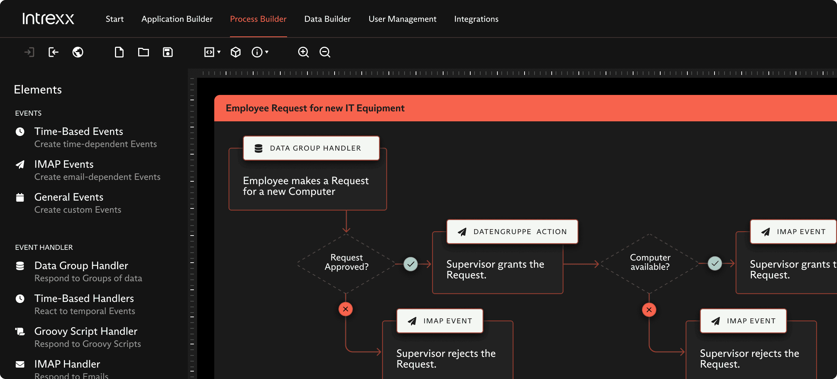
Task: Expand the info icon dropdown arrow
Action: [x=267, y=52]
